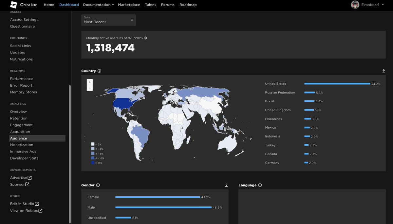This screenshot has height=224, width=393.
Task: Go to the Forums page
Action: [168, 5]
